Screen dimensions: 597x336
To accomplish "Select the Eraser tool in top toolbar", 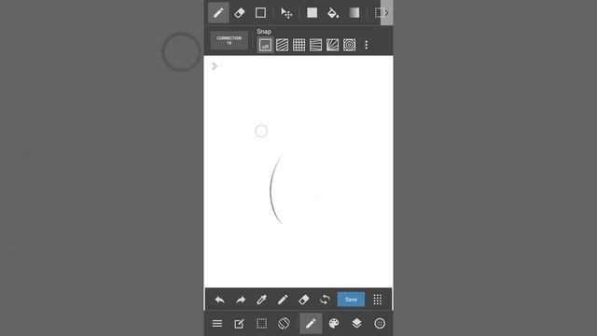I will point(240,13).
